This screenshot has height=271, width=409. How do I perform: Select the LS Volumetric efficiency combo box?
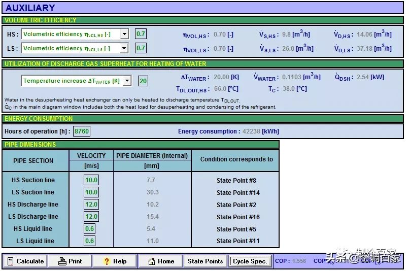click(75, 48)
